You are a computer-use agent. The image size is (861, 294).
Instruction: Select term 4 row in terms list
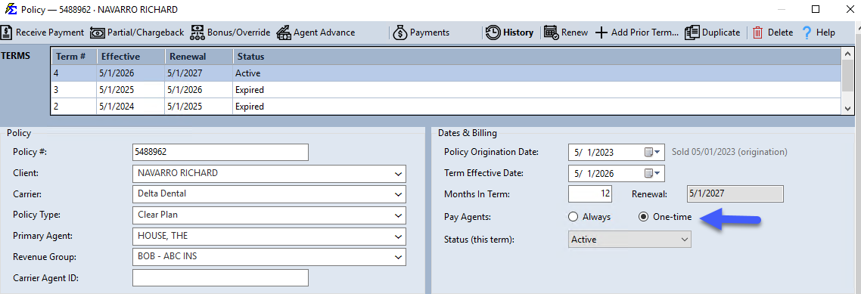coord(446,73)
